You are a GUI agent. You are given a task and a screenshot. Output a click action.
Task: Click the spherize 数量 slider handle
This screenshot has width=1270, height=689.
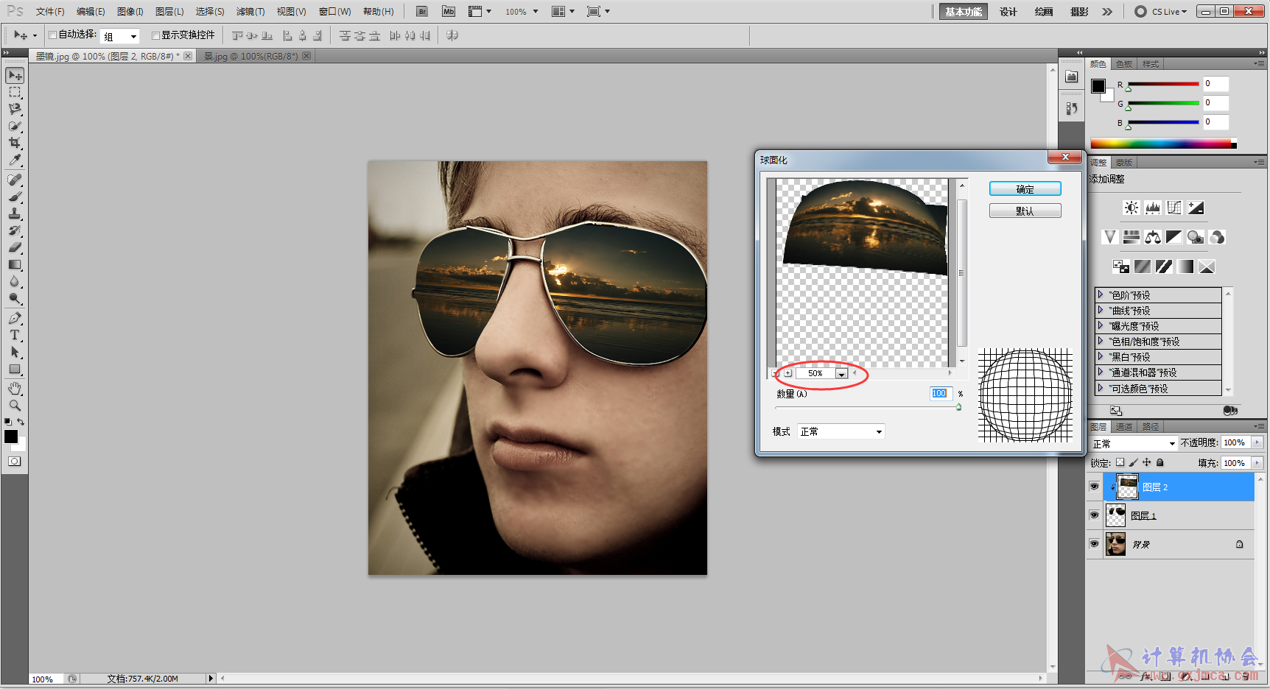(x=958, y=407)
